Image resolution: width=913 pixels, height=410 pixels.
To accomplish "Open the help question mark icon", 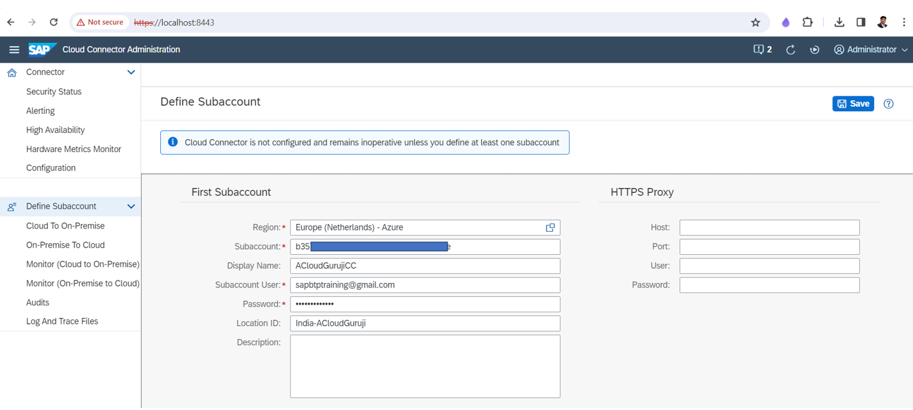I will tap(888, 104).
